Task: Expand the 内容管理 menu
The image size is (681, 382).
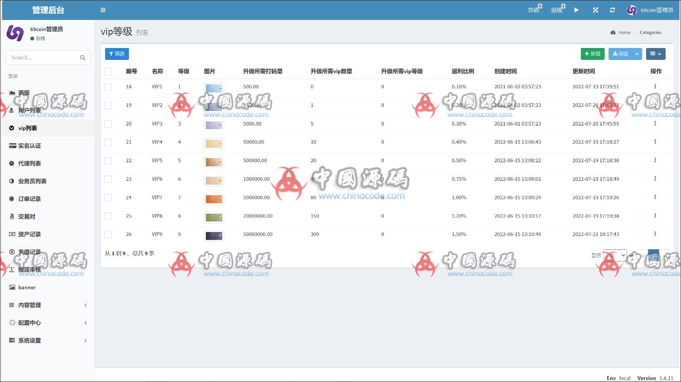Action: click(x=47, y=305)
